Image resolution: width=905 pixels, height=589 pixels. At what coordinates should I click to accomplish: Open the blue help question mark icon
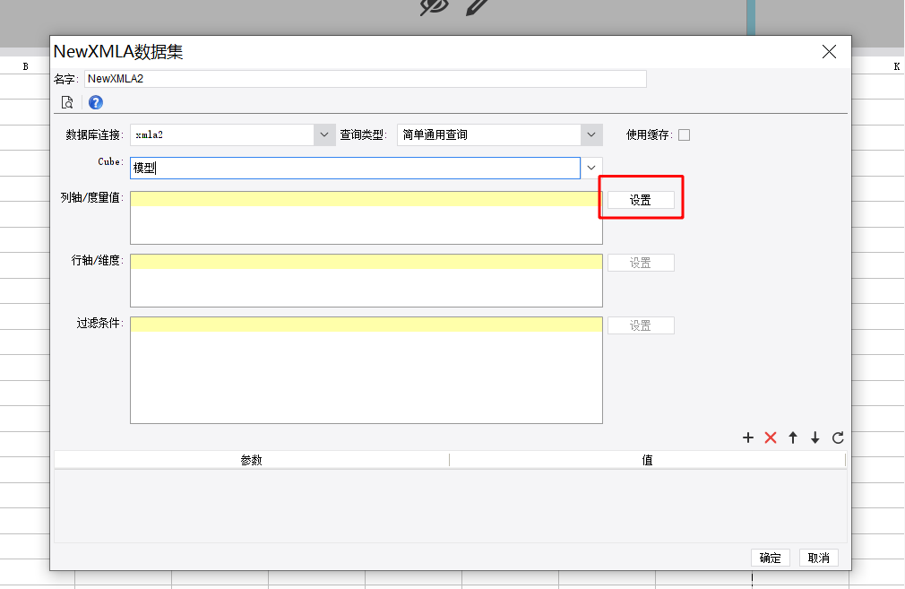(x=96, y=102)
